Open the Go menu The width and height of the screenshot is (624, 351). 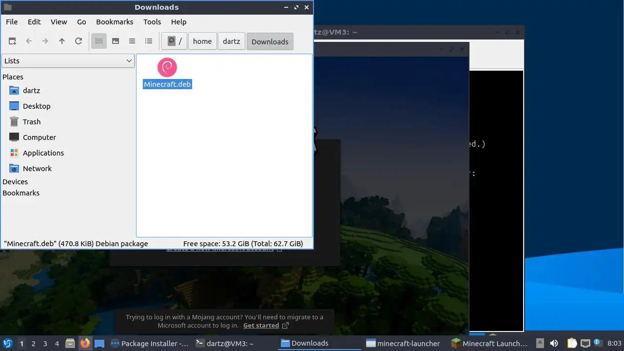click(x=81, y=22)
